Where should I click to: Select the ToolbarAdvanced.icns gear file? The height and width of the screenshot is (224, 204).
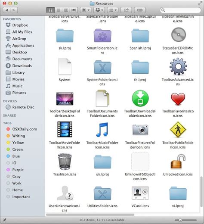(178, 66)
